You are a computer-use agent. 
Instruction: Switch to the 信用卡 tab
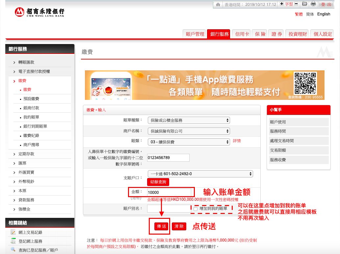(242, 34)
